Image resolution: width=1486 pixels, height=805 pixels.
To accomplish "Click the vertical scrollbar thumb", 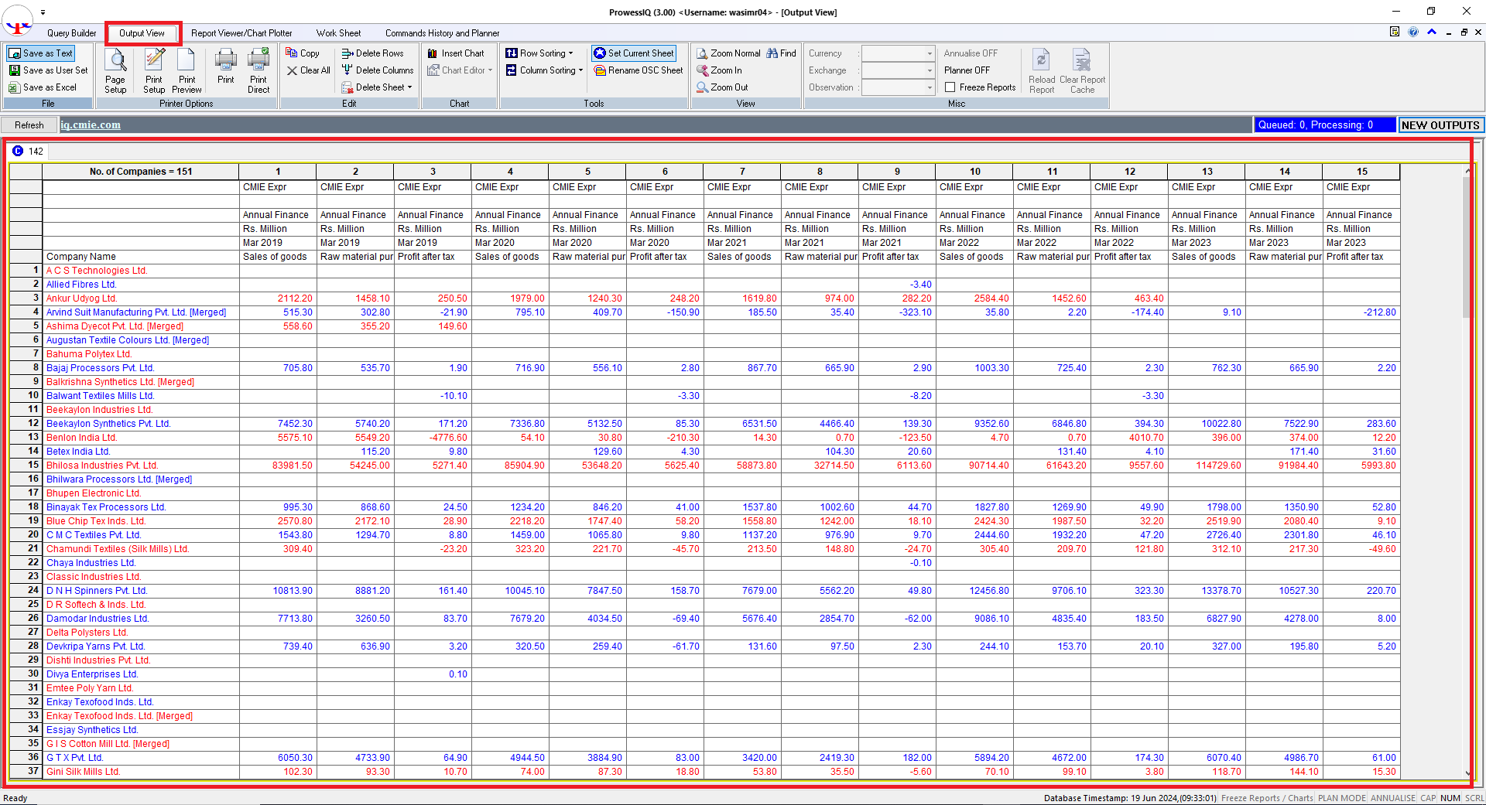I will [1467, 247].
